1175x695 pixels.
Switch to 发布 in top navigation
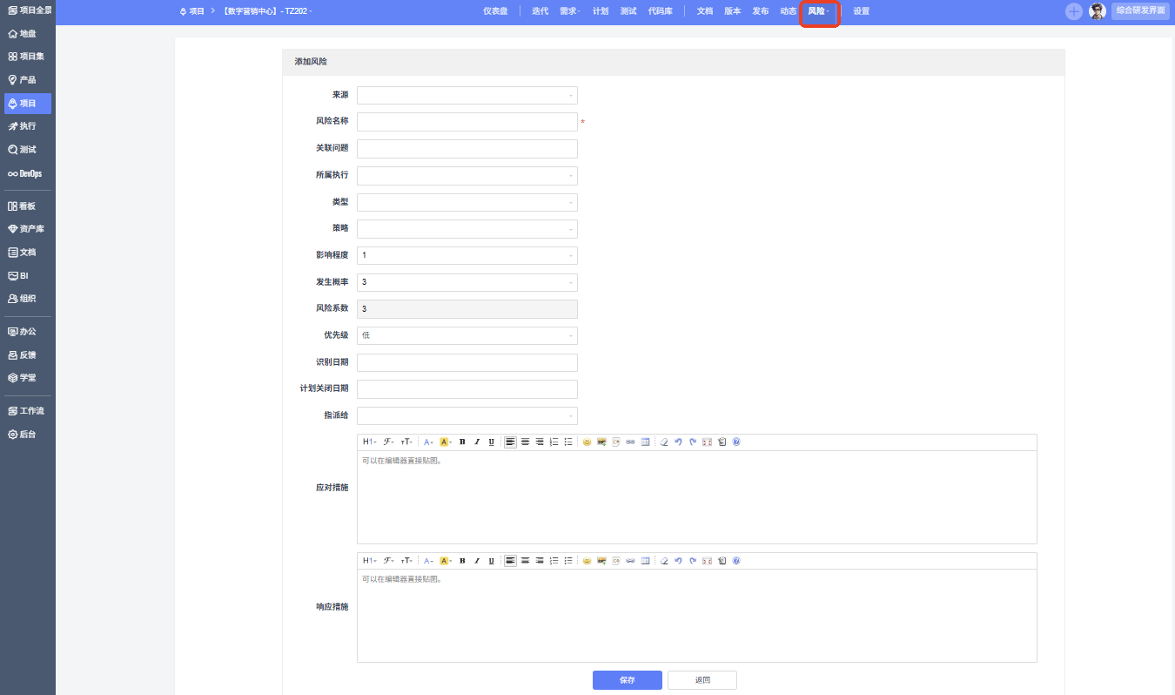pyautogui.click(x=761, y=11)
